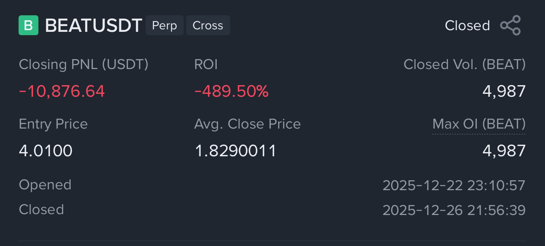This screenshot has width=545, height=246.
Task: Open Max OI (BEAT) tooltip label
Action: [479, 124]
